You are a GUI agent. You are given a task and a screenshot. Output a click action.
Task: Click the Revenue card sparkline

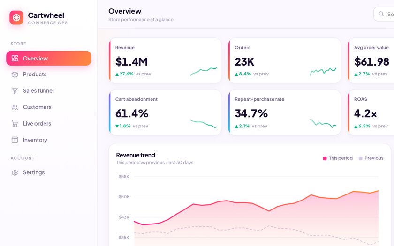click(204, 71)
